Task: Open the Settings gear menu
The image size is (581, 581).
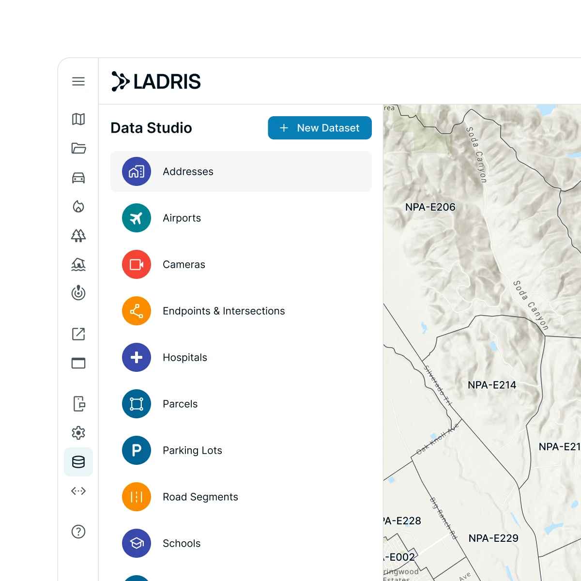Action: (x=78, y=432)
